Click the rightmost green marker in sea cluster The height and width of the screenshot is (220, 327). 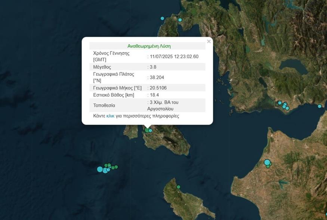point(116,167)
